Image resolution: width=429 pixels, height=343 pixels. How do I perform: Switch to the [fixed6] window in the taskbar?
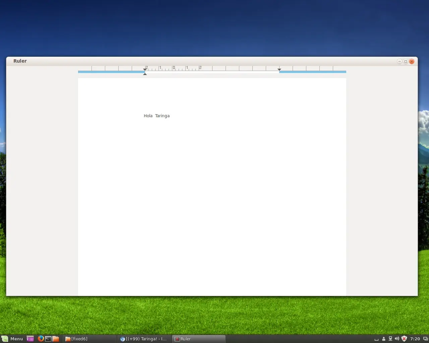point(89,339)
